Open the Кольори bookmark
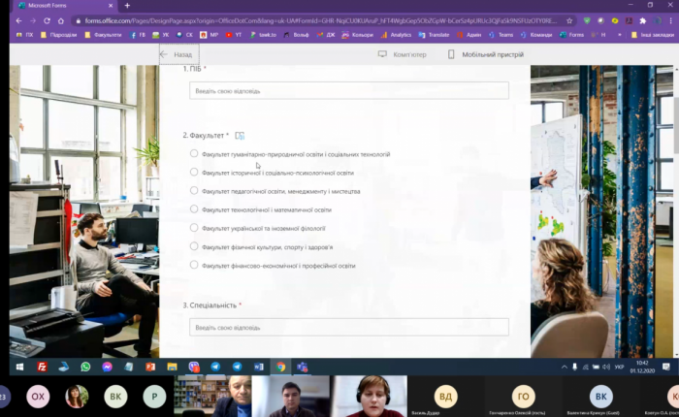Viewport: 679px width, 417px height. click(358, 35)
